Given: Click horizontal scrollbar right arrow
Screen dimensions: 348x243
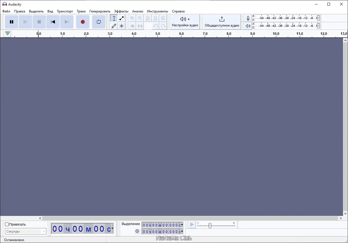Looking at the screenshot, I should (x=341, y=218).
